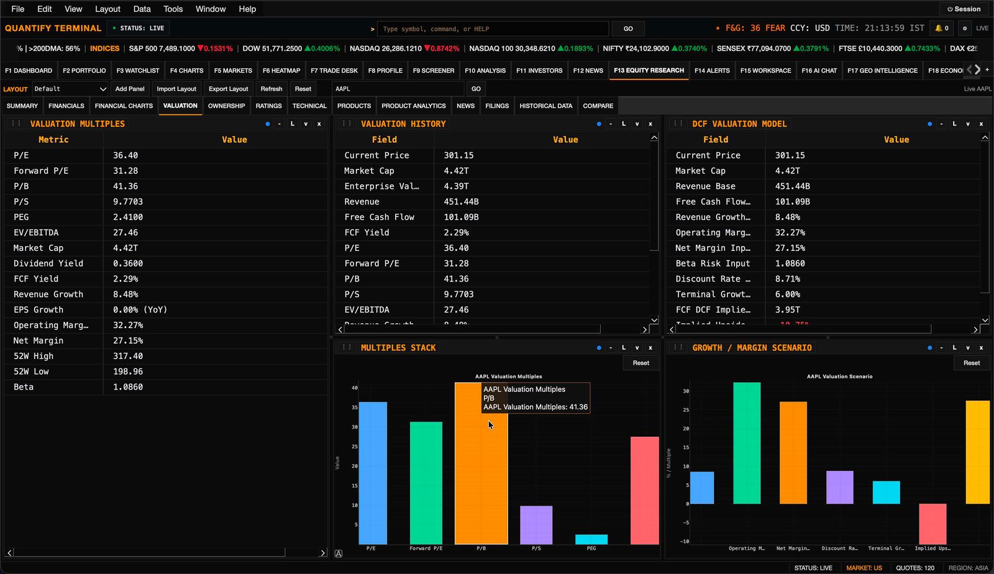The image size is (994, 574).
Task: Click drag handle of DCF Valuation Model panel
Action: [x=678, y=124]
